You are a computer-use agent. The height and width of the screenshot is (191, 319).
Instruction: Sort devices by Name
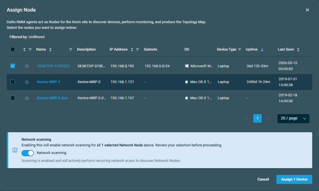pyautogui.click(x=50, y=49)
